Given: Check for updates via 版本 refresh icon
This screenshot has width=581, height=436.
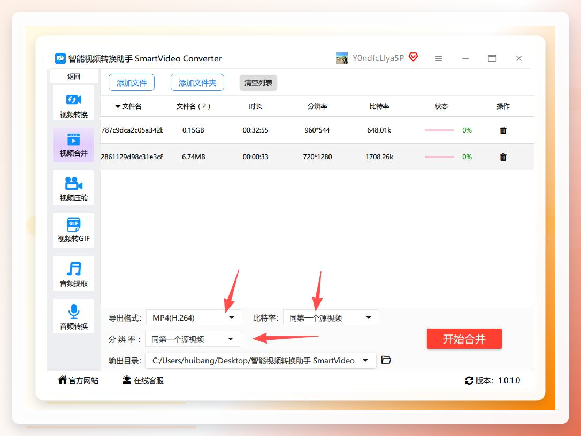Looking at the screenshot, I should tap(469, 380).
